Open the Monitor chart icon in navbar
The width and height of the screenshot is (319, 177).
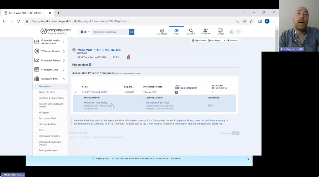(220, 31)
